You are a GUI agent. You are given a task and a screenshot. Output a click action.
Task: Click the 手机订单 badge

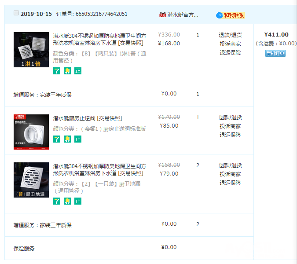click(275, 53)
